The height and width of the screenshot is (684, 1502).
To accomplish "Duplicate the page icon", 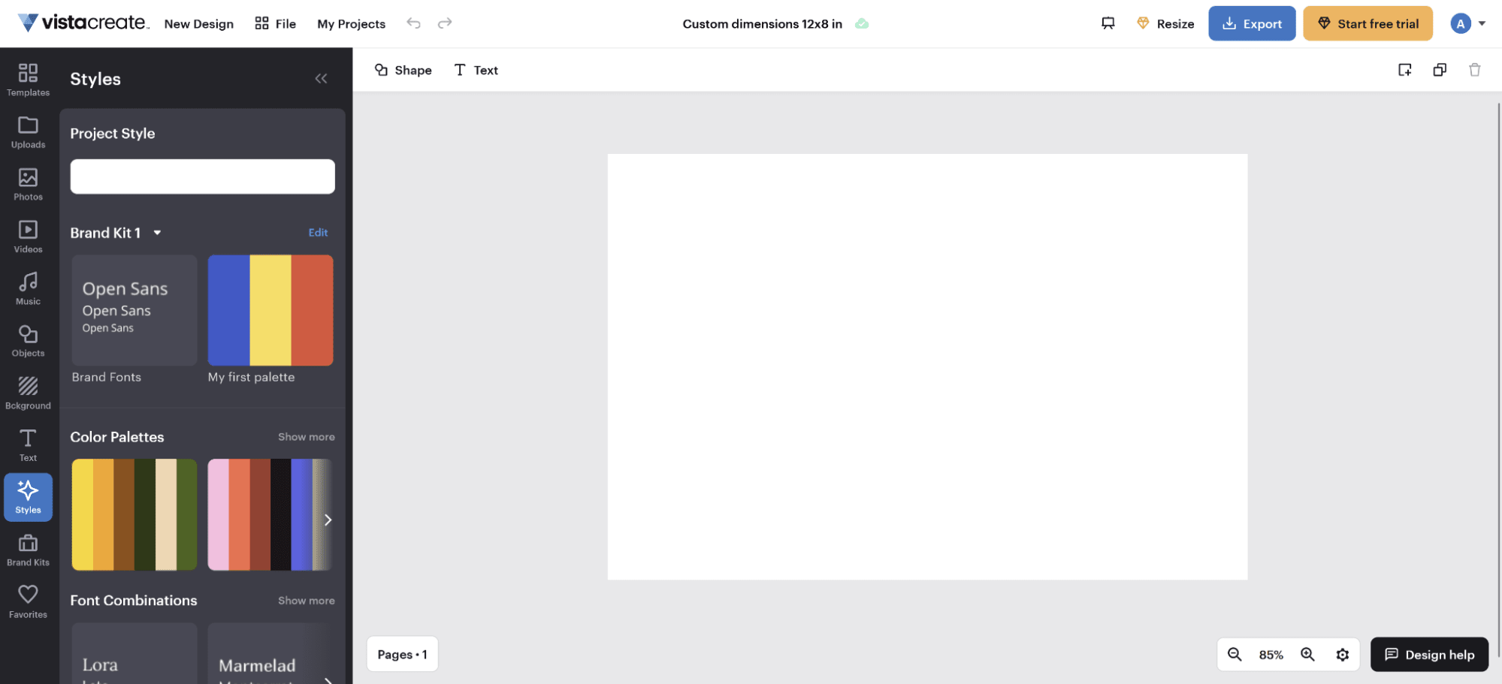I will point(1440,70).
